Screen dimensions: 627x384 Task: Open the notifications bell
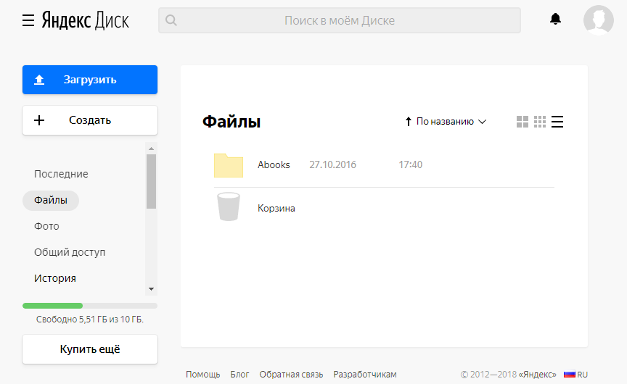coord(555,19)
